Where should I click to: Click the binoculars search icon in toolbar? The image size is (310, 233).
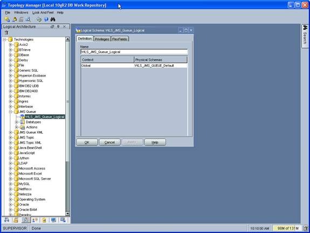53,19
